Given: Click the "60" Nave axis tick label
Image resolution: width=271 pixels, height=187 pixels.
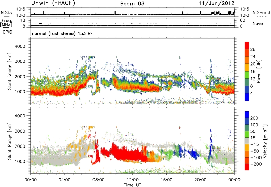Looking at the screenshot, I should [242, 20].
